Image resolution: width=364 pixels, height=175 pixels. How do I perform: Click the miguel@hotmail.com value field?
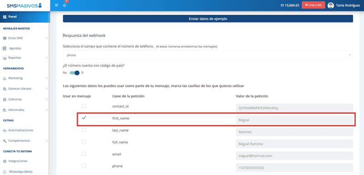point(294,156)
